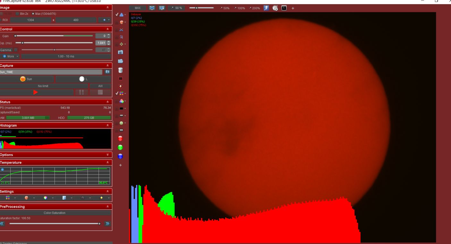Click the trash bin delete icon
Screen dimensions: 451x244
121,70
